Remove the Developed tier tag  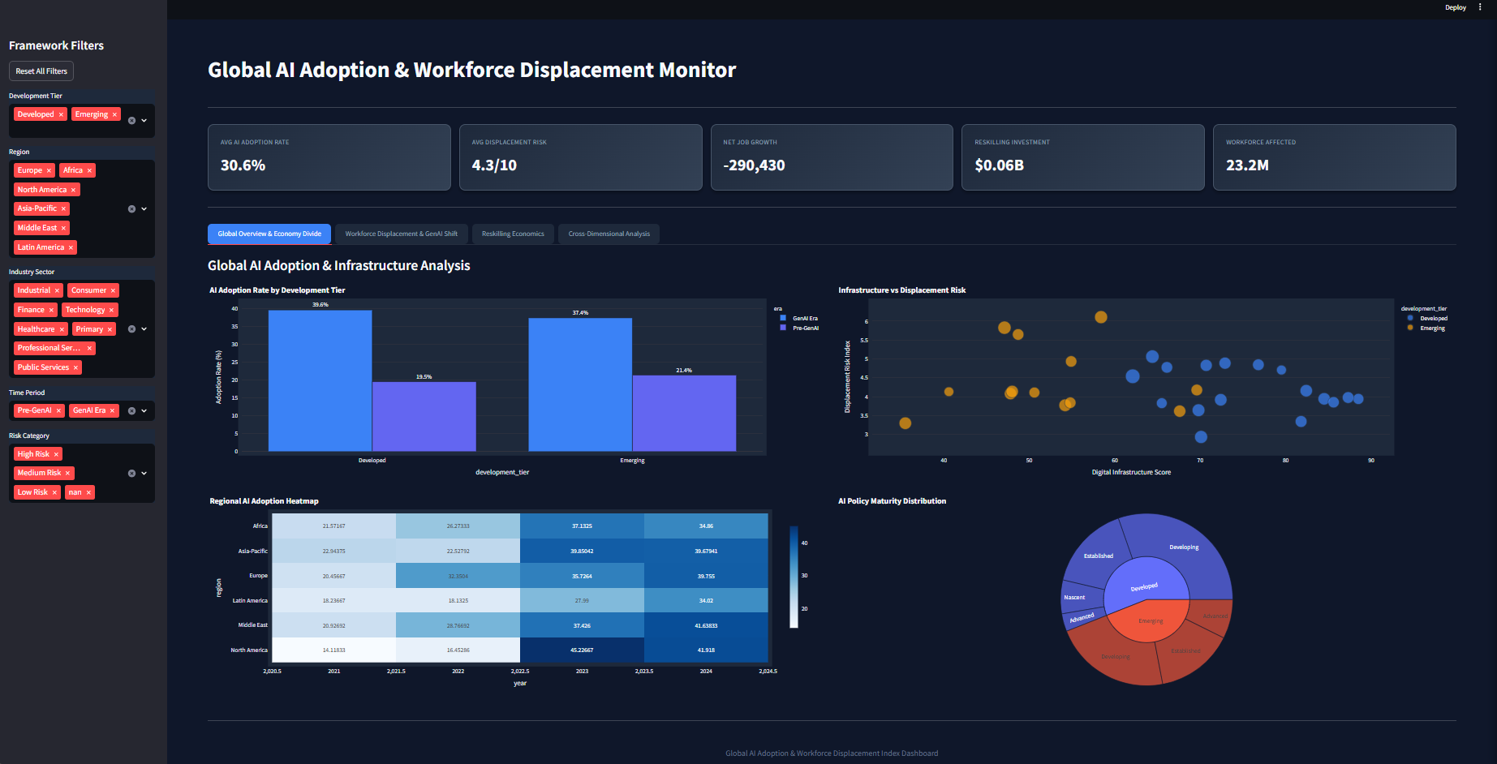[x=61, y=114]
